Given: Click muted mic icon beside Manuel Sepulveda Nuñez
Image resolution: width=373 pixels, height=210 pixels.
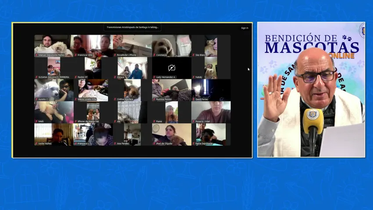Looking at the screenshot, I should coord(36,55).
